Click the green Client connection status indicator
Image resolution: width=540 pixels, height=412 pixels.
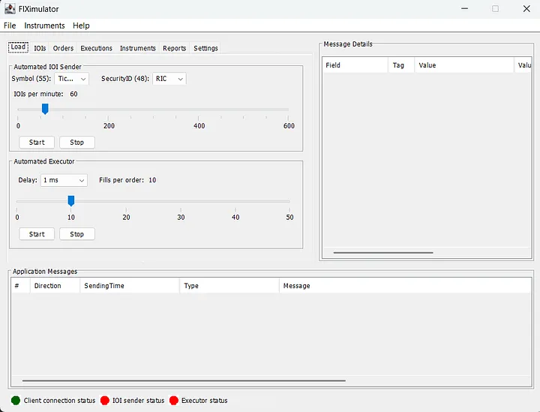click(16, 400)
